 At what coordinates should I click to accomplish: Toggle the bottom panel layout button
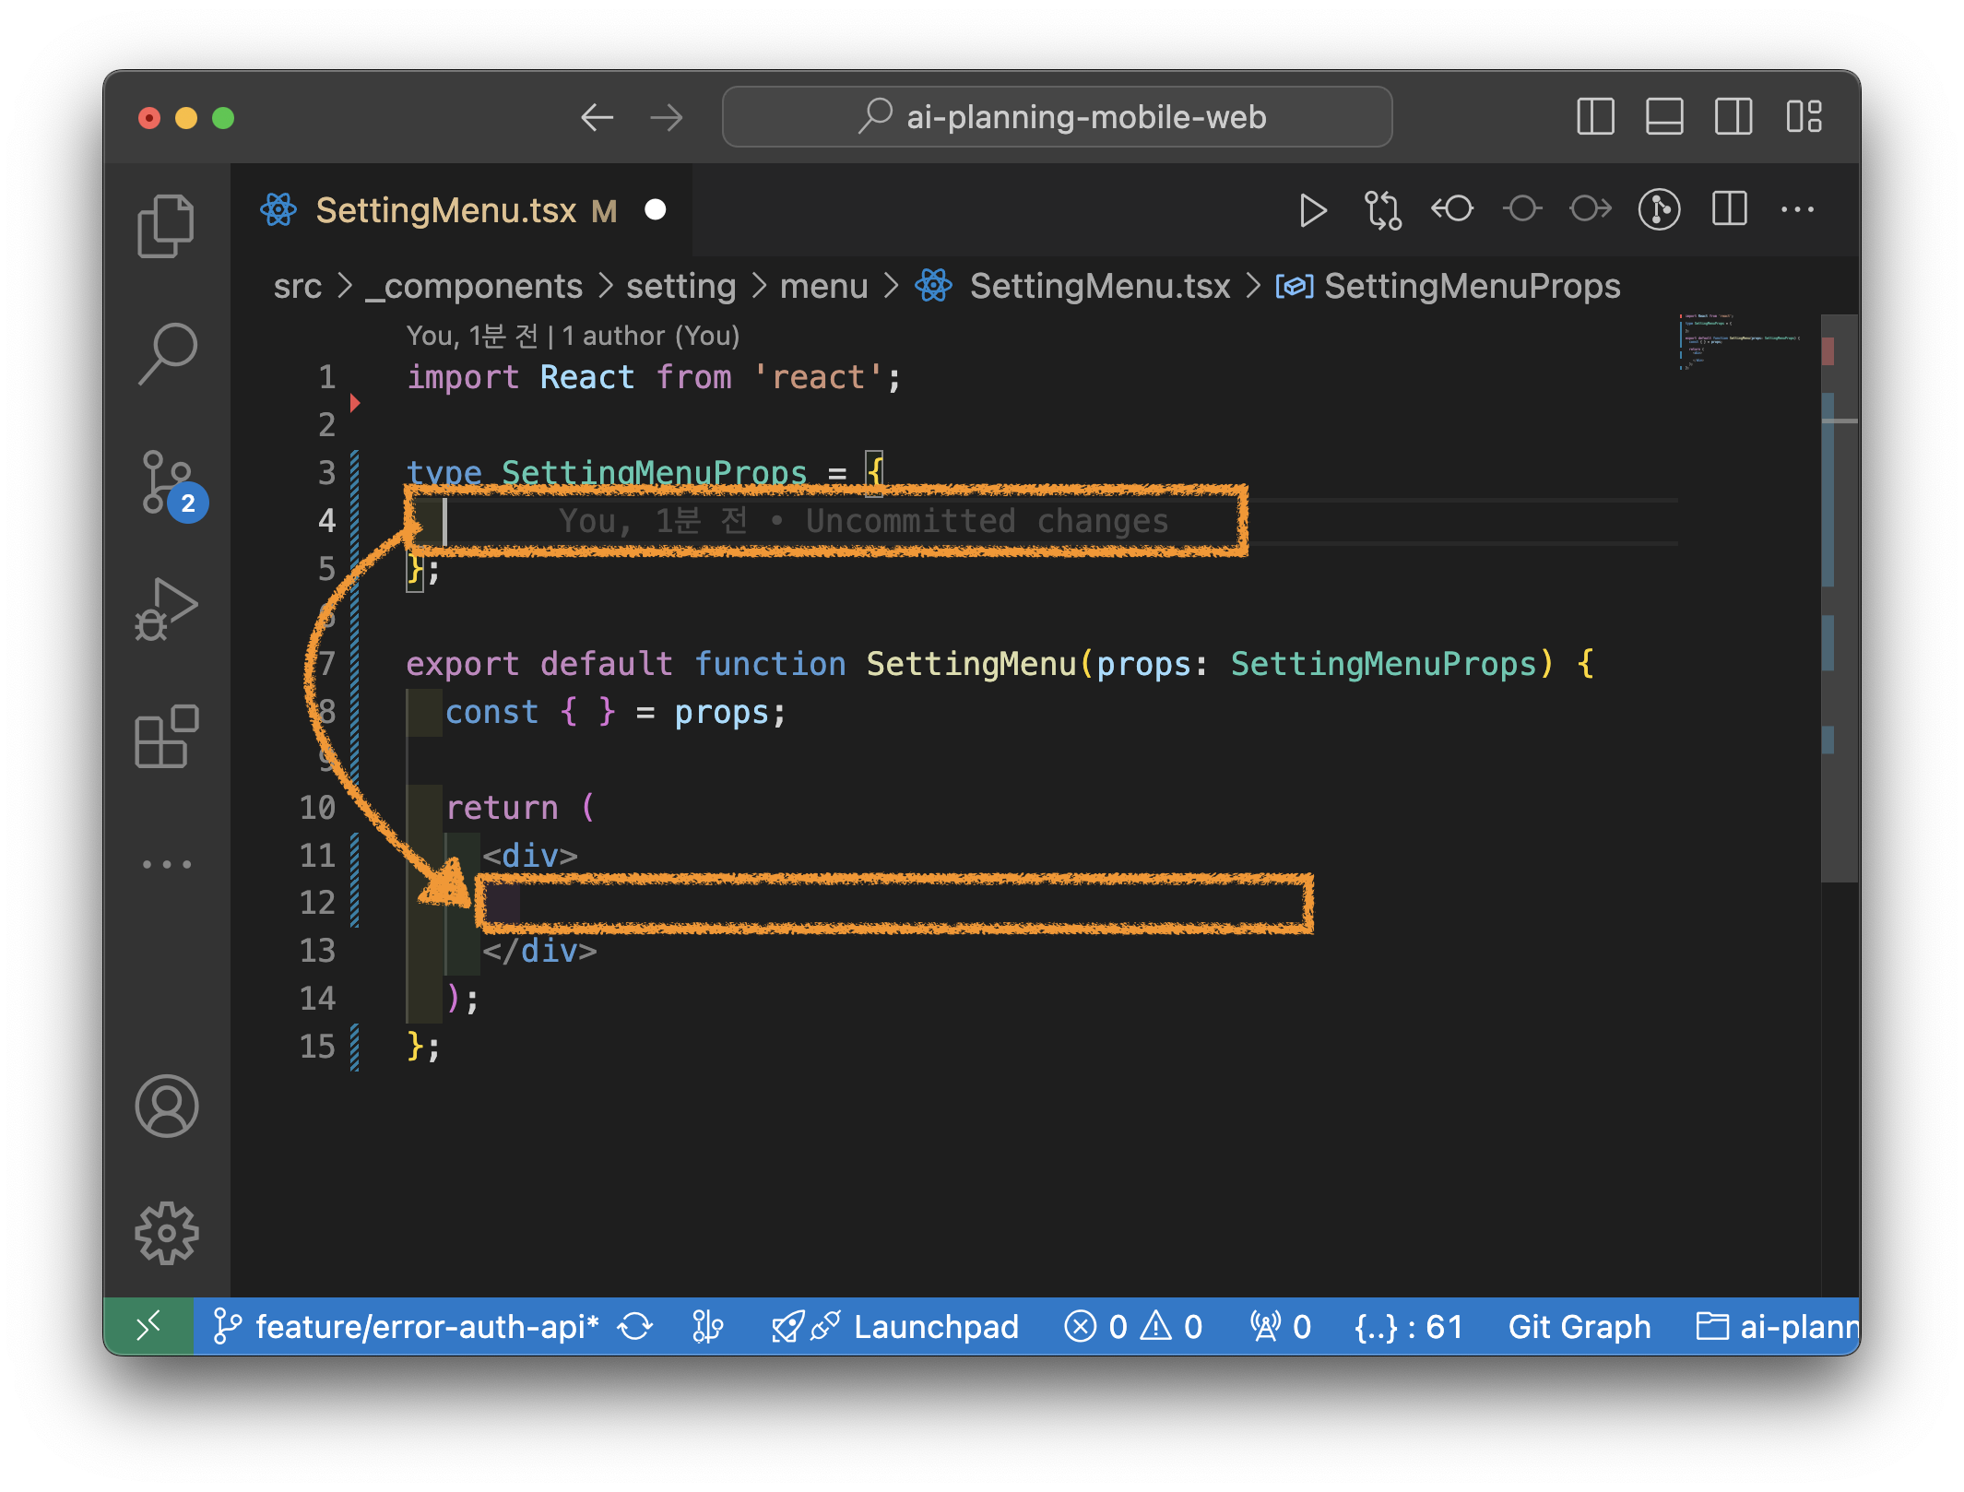pos(1664,117)
